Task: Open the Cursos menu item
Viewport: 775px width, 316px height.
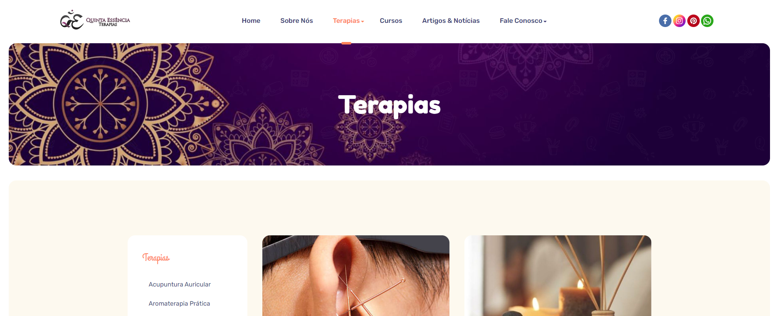Action: coord(391,21)
